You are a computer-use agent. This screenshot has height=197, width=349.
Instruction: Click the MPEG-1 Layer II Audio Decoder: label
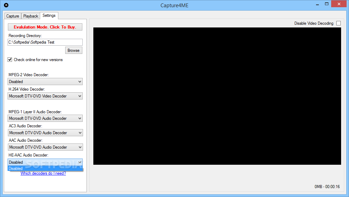35,112
